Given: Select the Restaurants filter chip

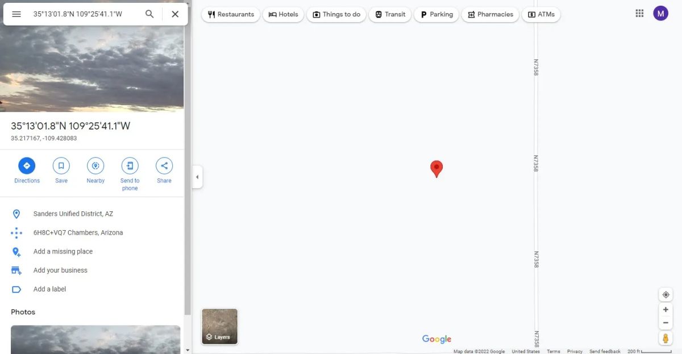Looking at the screenshot, I should pyautogui.click(x=231, y=14).
